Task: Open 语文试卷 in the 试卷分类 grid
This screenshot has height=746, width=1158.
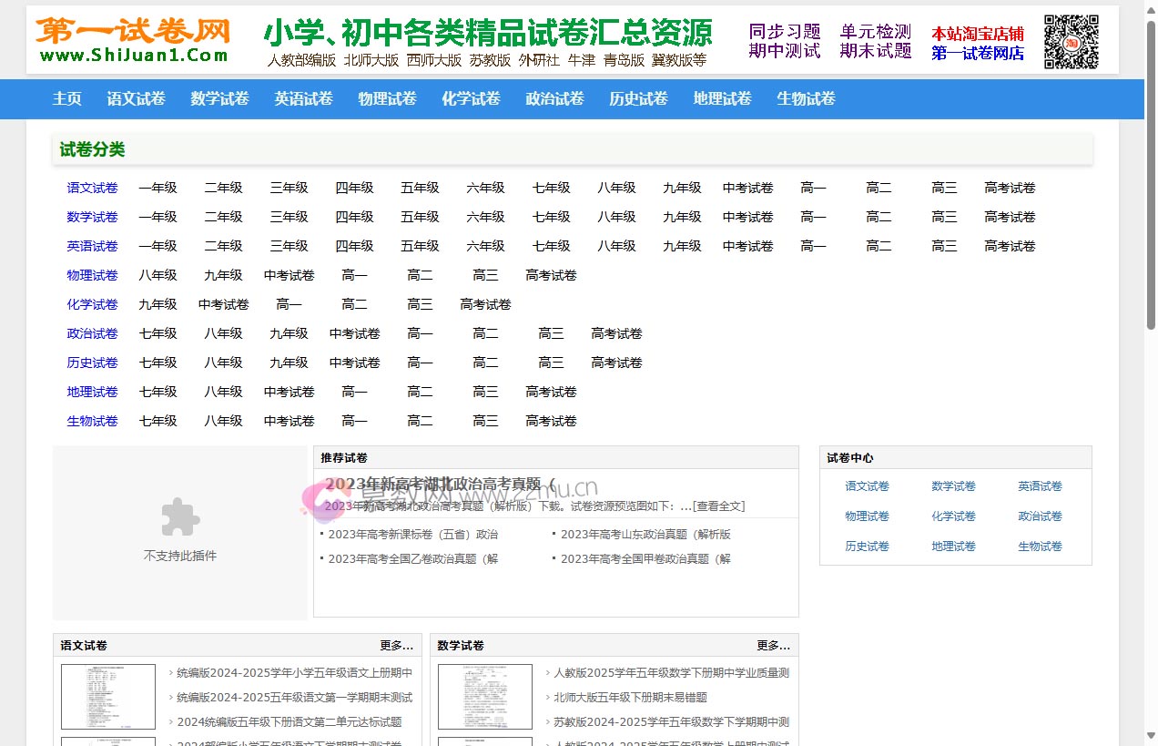Action: (92, 188)
